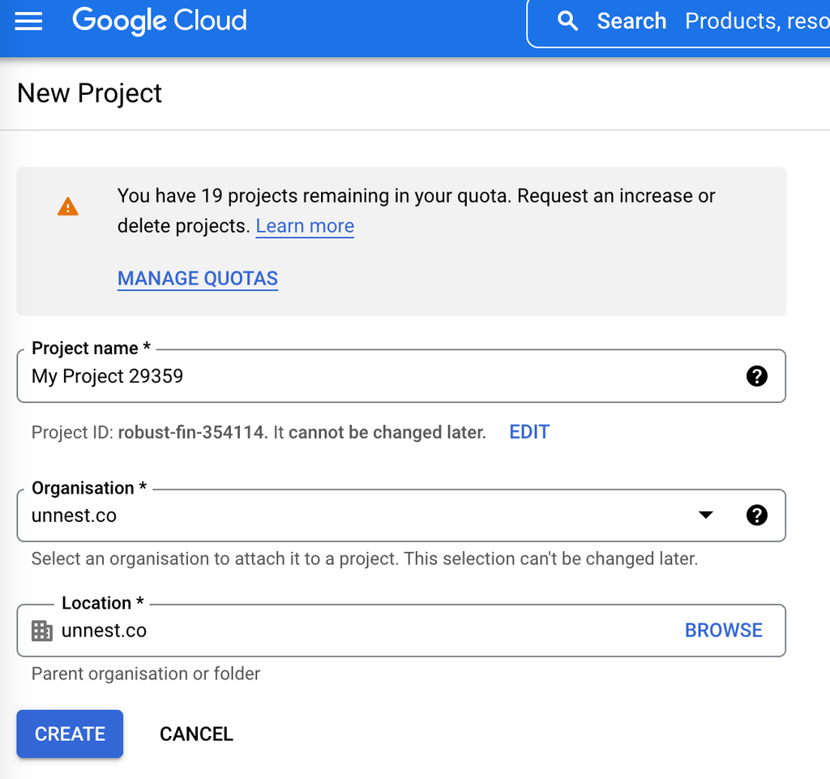Browse for a parent location

(x=724, y=631)
